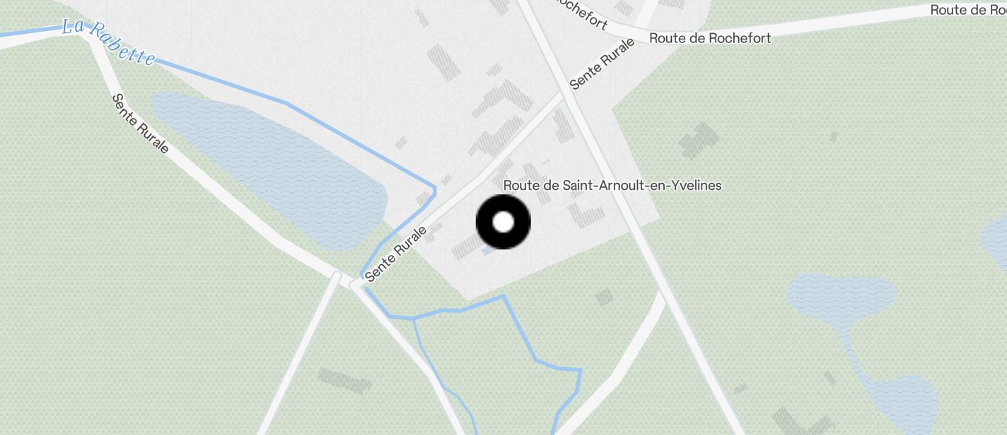This screenshot has height=435, width=1007.
Task: Click the small blue pool beside the marker
Action: (x=489, y=250)
